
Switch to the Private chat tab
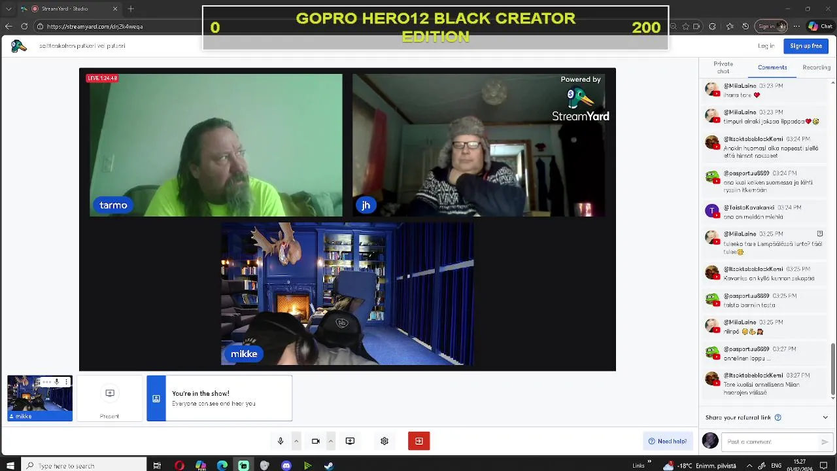coord(723,67)
